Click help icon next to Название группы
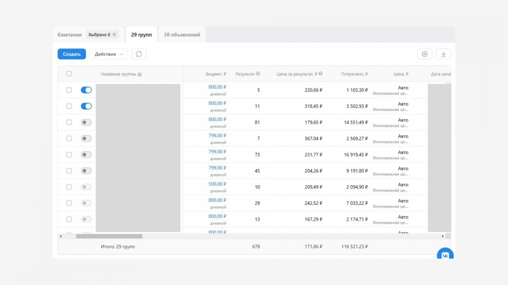Viewport: 508px width, 285px height. point(140,74)
